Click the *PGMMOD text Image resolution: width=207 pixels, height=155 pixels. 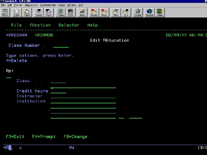click(44, 35)
